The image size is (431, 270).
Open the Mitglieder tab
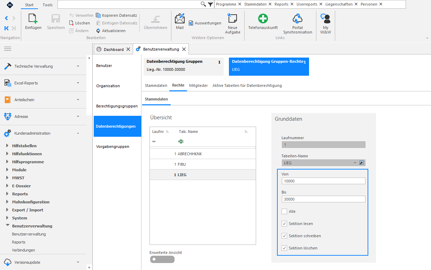click(x=198, y=85)
